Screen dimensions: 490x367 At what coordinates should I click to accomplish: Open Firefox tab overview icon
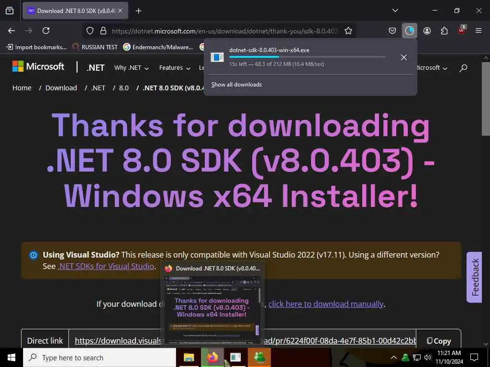click(x=10, y=11)
